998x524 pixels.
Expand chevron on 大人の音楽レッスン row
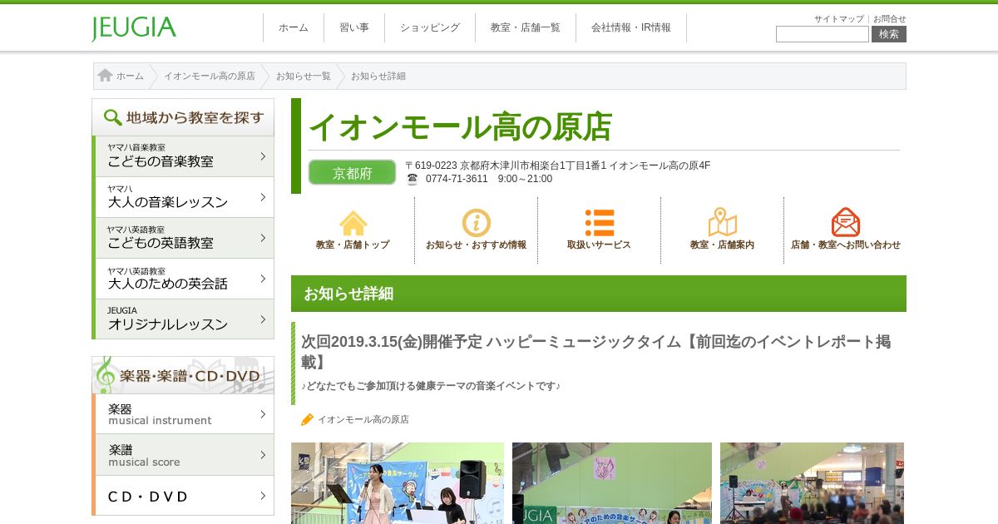[x=263, y=197]
